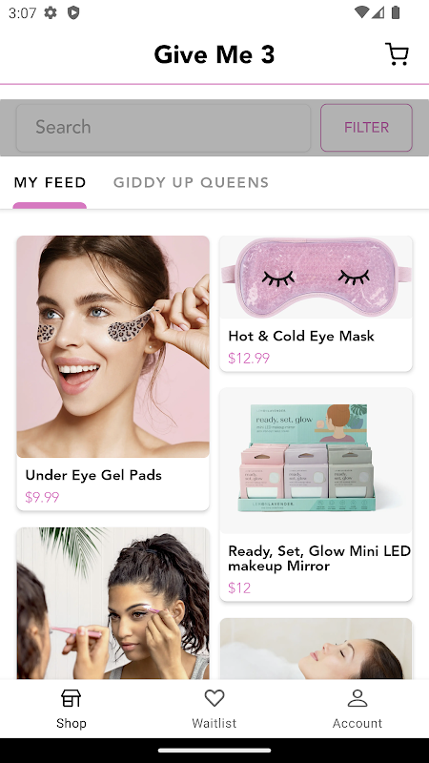429x763 pixels.
Task: Focus the Search input field
Action: click(x=163, y=128)
